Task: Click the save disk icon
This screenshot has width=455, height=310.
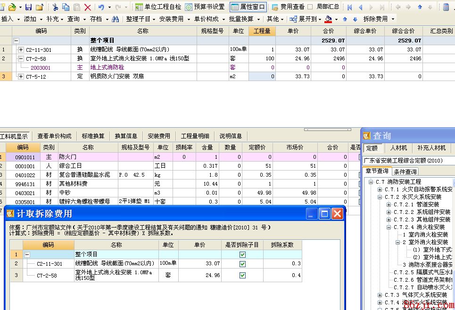Action: tap(29, 7)
